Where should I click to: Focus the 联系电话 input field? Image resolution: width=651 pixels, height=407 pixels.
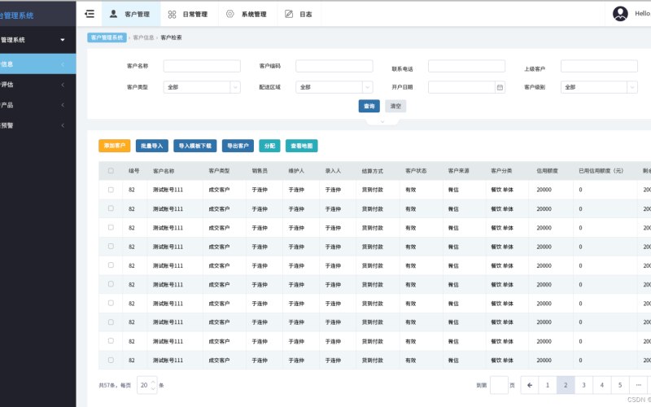click(466, 66)
